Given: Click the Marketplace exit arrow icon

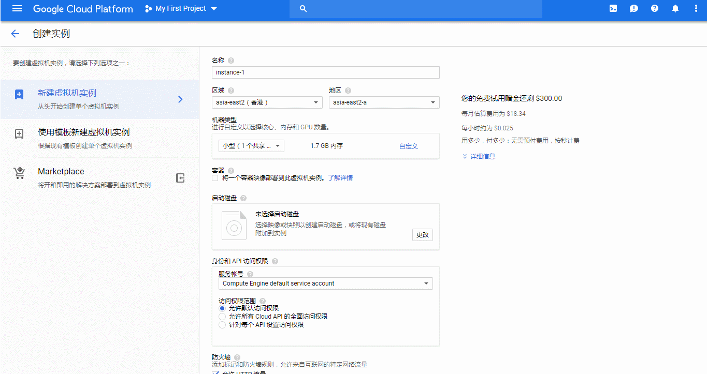Looking at the screenshot, I should click(180, 178).
